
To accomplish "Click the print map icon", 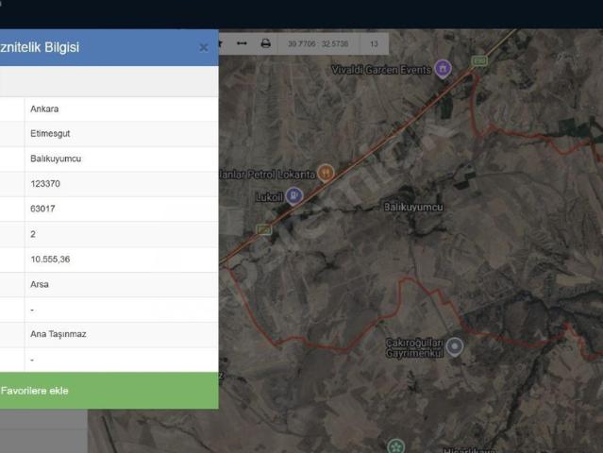I will tap(266, 43).
